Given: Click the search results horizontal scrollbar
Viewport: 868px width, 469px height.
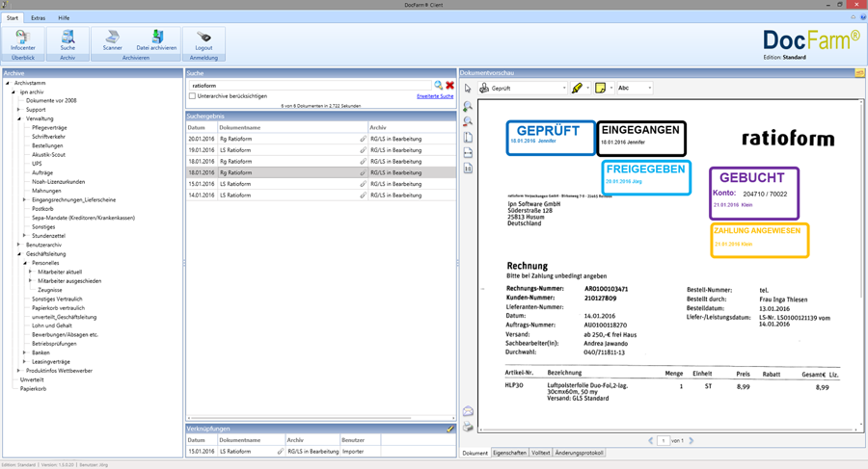Looking at the screenshot, I should [302, 418].
